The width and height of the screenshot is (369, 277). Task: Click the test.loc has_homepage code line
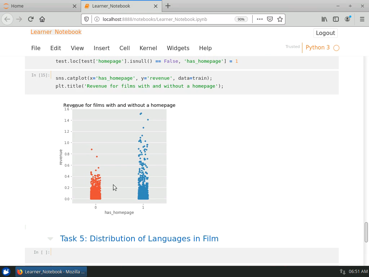147,61
